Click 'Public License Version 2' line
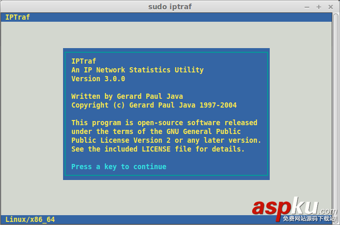The height and width of the screenshot is (225, 340). click(166, 140)
